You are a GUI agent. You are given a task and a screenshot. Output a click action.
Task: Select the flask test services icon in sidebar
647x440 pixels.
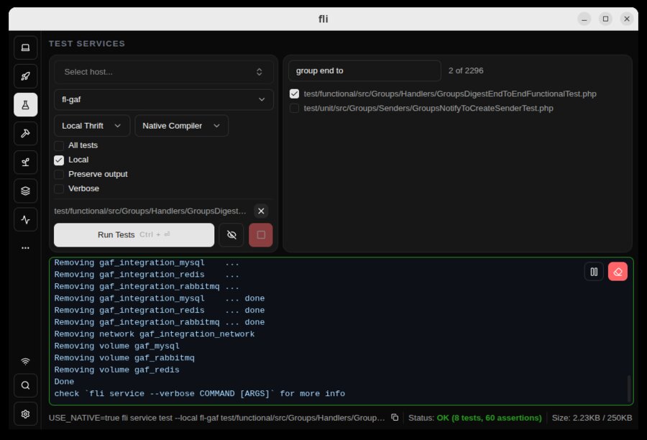pyautogui.click(x=25, y=105)
